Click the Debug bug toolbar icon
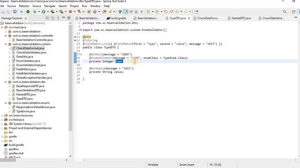The height and width of the screenshot is (168, 300). (35, 12)
